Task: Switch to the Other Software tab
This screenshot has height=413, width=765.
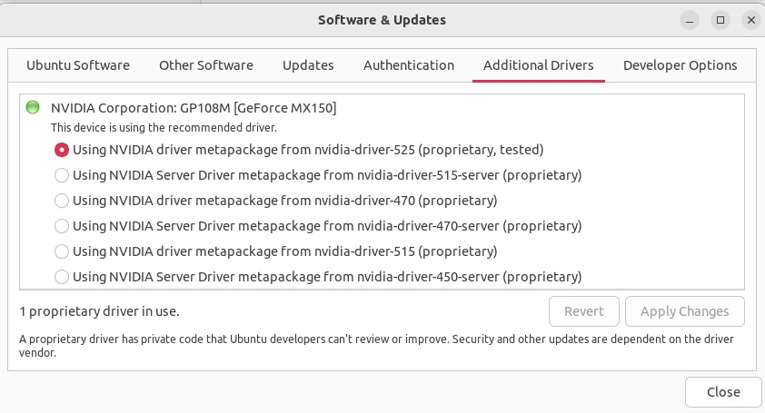Action: (x=206, y=65)
